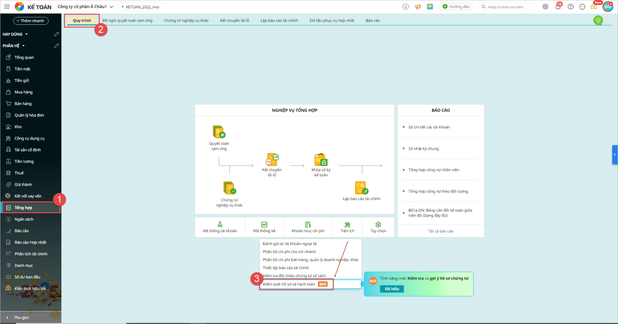The width and height of the screenshot is (618, 324).
Task: Open Đề nghị quyết toán tạm ứng tab
Action: [127, 20]
